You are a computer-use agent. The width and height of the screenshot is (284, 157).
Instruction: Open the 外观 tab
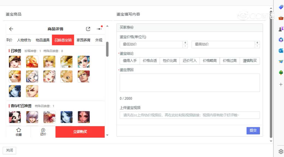[99, 40]
